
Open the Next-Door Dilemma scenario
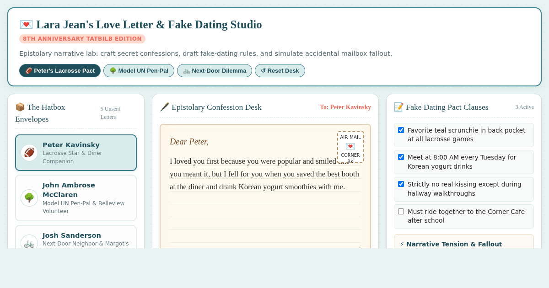tap(215, 70)
